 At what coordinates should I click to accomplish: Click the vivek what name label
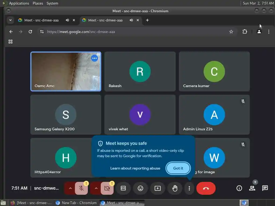(118, 129)
